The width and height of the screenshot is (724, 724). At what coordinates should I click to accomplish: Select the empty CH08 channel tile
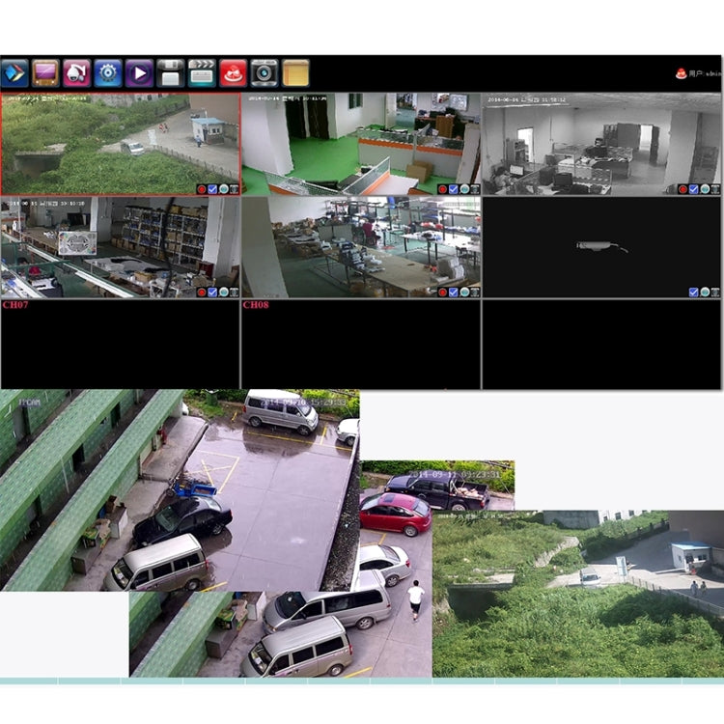(360, 346)
